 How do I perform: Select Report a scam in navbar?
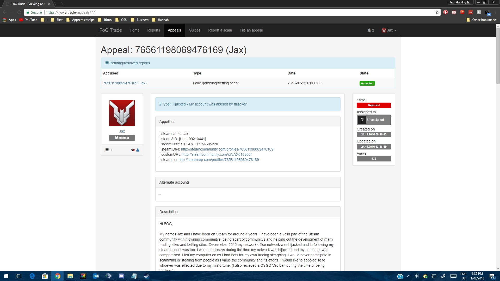pyautogui.click(x=220, y=30)
